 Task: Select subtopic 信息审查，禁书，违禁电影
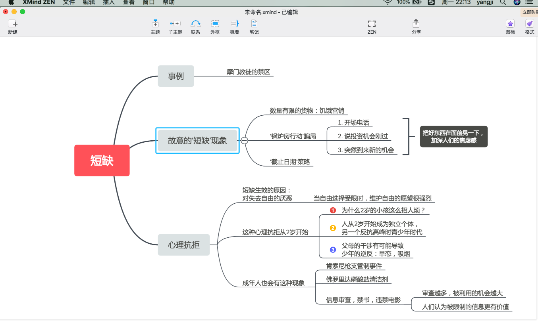pyautogui.click(x=363, y=300)
